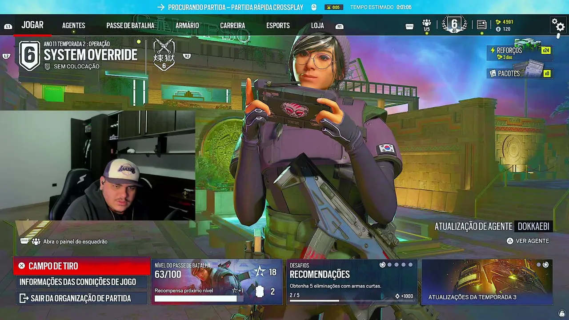
Task: Open the news feed icon
Action: pos(481,25)
